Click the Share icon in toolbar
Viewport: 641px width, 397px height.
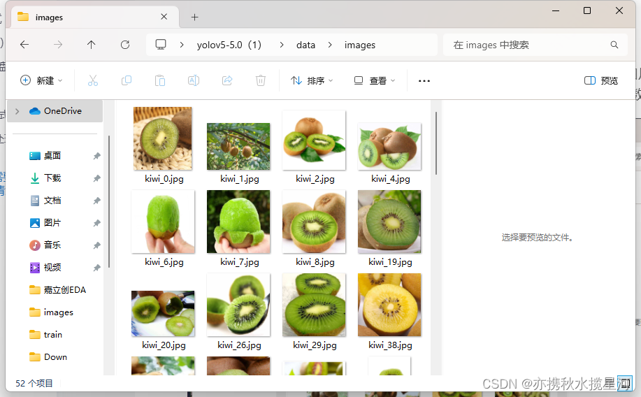tap(227, 80)
